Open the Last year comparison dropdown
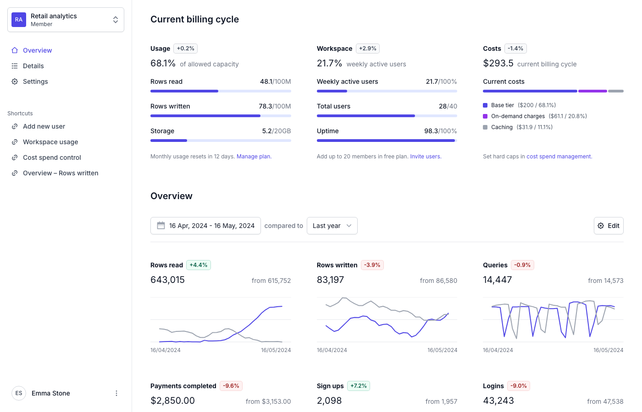This screenshot has width=642, height=412. (x=332, y=225)
